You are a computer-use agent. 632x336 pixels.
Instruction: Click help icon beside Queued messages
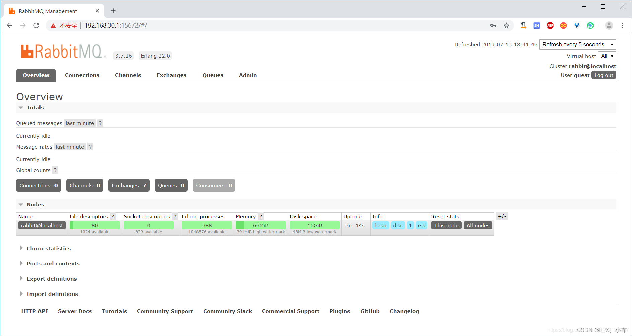point(100,123)
